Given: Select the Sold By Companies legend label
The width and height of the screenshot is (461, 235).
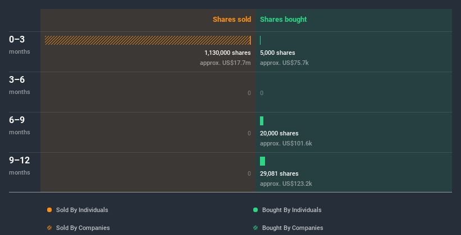Looking at the screenshot, I should pyautogui.click(x=83, y=228).
